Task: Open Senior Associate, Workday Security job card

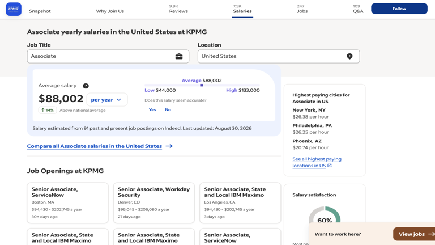Action: [154, 203]
